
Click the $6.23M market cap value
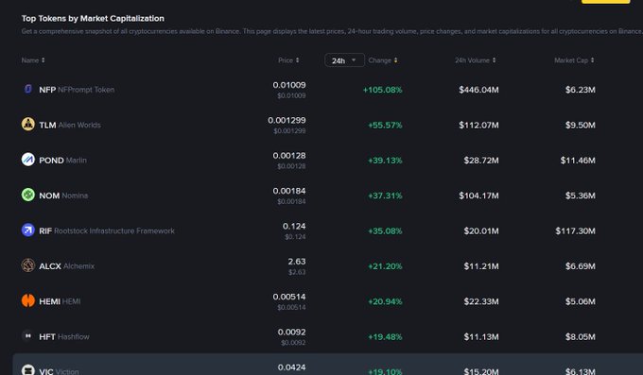coord(580,90)
